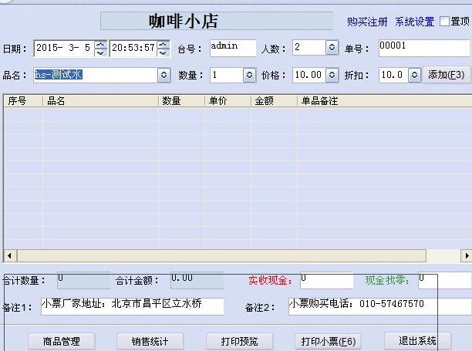Click the 打印小票(F6) button
The width and height of the screenshot is (472, 351).
coord(328,342)
